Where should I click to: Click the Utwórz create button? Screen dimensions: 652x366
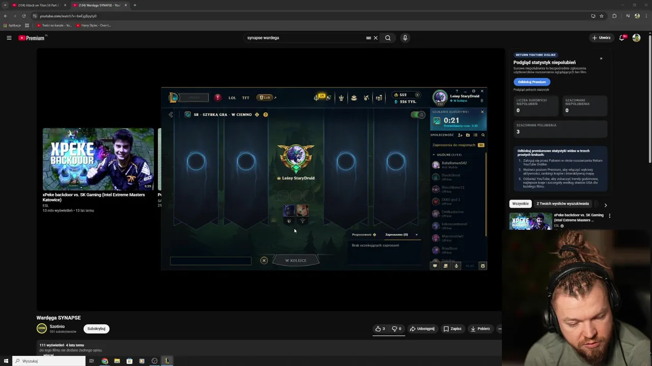pyautogui.click(x=602, y=38)
